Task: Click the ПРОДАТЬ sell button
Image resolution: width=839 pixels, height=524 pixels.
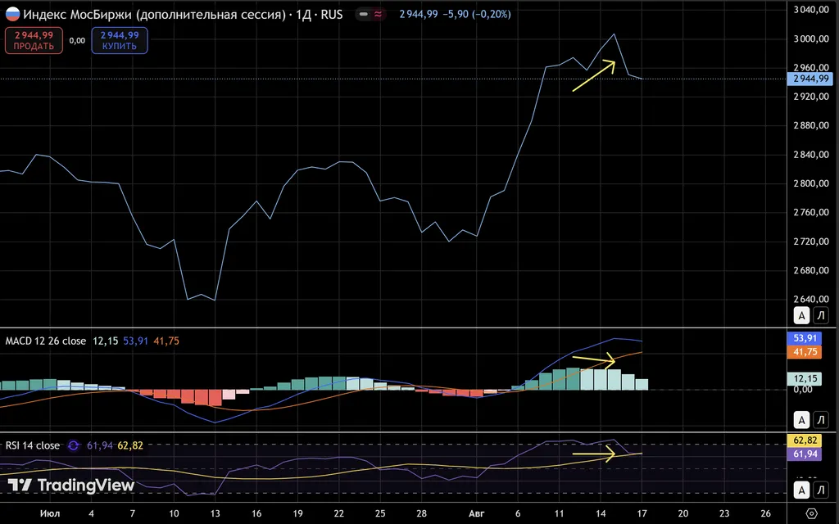Action: (34, 41)
